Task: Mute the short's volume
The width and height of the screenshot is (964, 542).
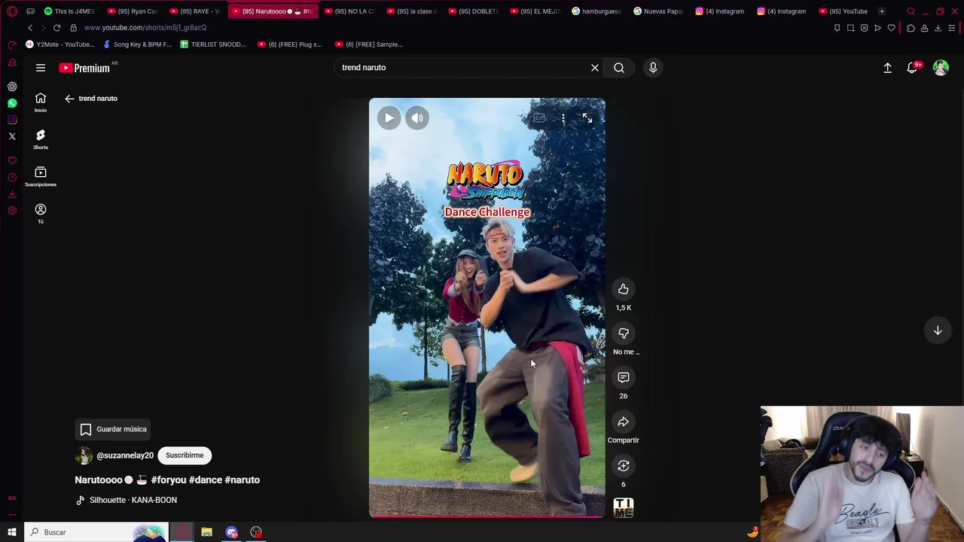Action: point(417,117)
